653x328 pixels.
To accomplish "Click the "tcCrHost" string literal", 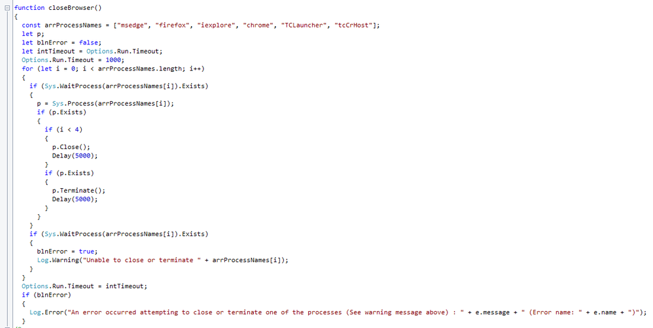I will [x=355, y=25].
